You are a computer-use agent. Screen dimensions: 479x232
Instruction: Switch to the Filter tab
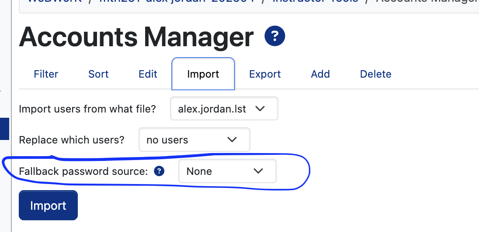click(46, 74)
